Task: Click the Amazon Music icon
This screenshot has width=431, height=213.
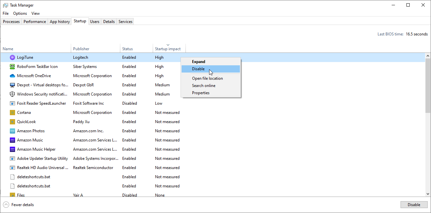Action: pos(12,140)
